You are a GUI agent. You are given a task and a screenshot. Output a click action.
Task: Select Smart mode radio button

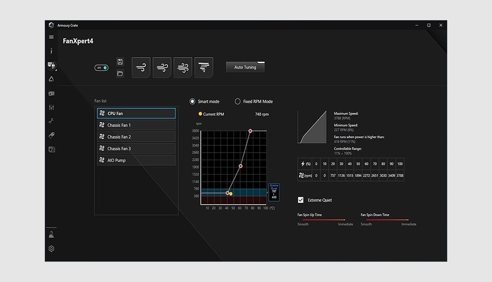coord(192,101)
